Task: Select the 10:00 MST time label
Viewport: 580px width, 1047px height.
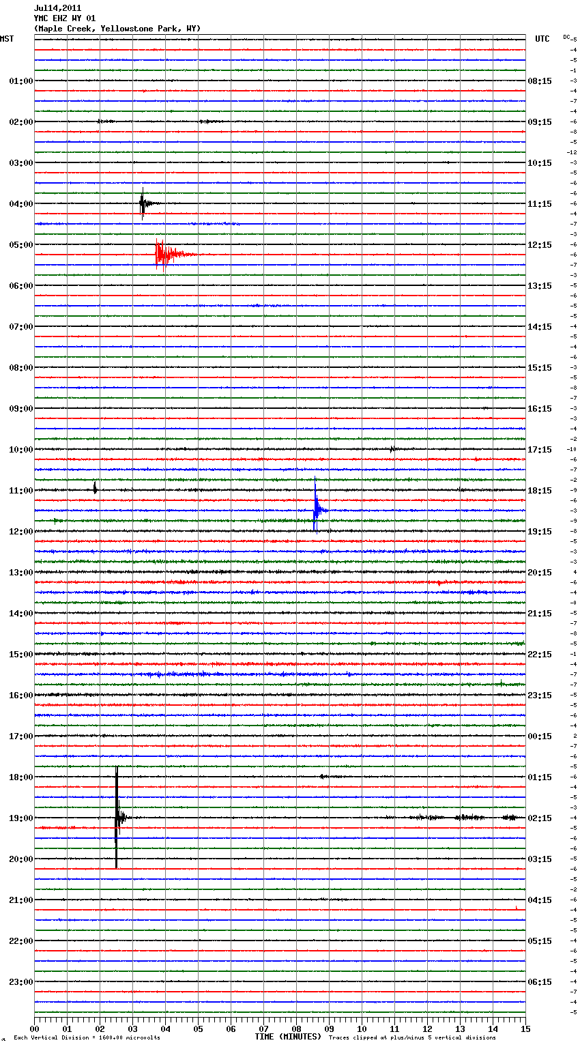Action: tap(21, 450)
